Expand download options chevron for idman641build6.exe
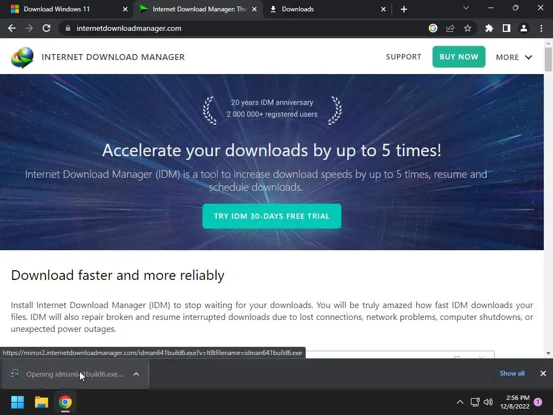The width and height of the screenshot is (553, 415). 136,374
